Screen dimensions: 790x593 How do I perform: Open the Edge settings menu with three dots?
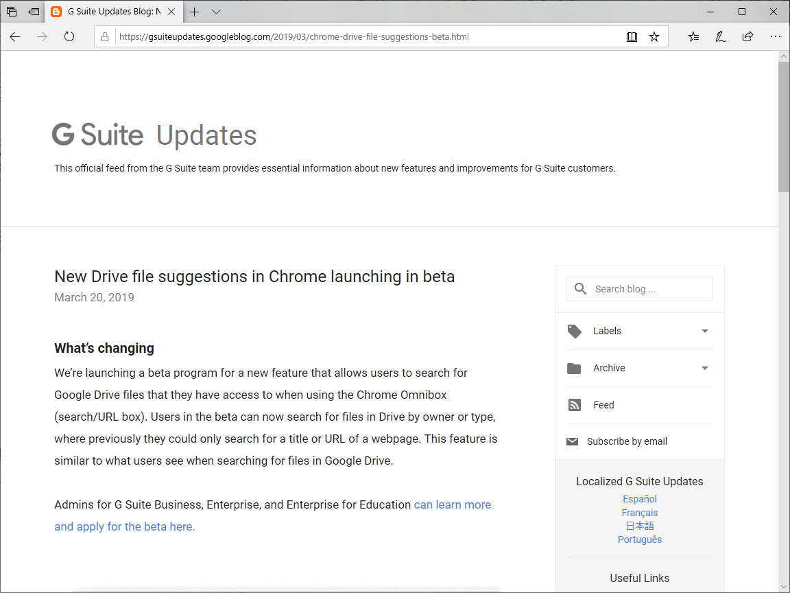coord(776,37)
